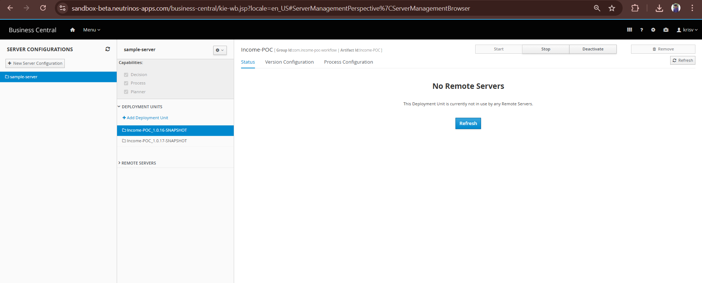Click the briefcase icon in header
This screenshot has width=702, height=283.
click(x=666, y=30)
